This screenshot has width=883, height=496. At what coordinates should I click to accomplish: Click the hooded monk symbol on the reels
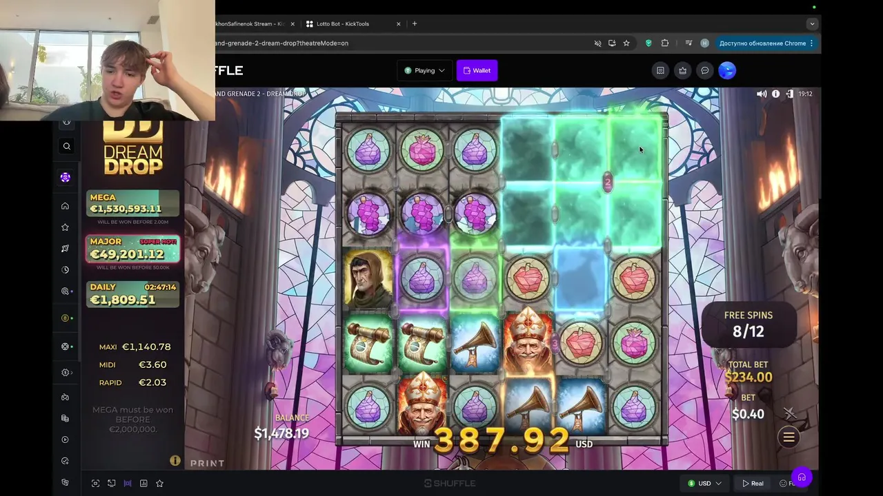368,278
